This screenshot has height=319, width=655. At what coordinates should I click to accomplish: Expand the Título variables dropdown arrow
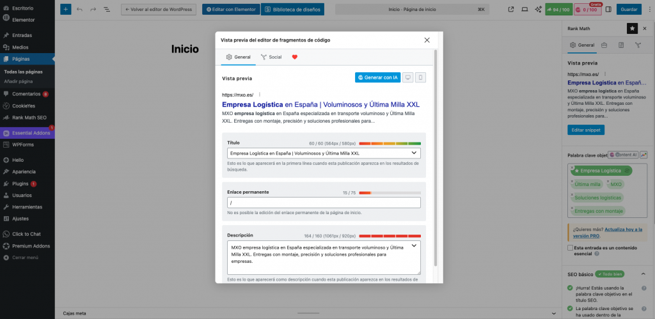[414, 153]
